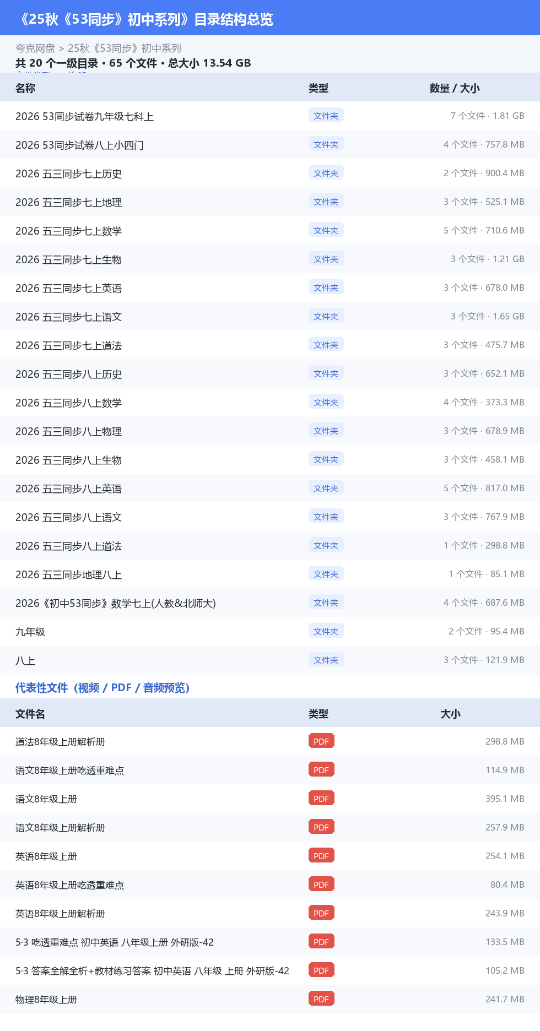Click the 文件夹 tag for 八上物理 row
Viewport: 540px width, 1031px height.
coord(326,431)
